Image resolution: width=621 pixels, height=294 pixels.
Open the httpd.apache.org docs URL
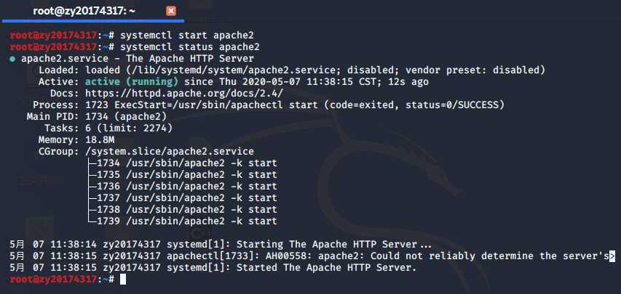(x=184, y=94)
